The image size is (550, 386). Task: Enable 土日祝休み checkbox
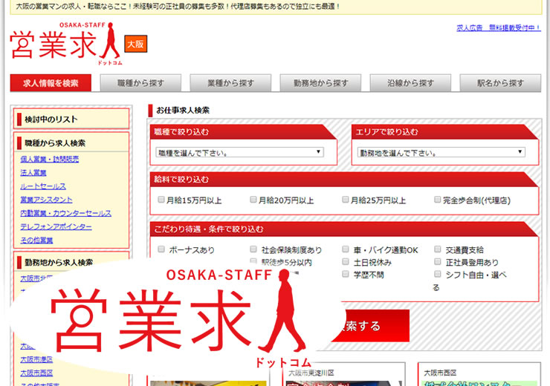pos(346,261)
